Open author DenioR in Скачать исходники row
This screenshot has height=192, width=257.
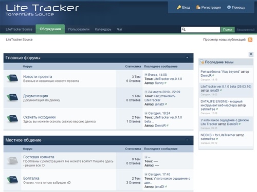pyautogui.click(x=160, y=125)
